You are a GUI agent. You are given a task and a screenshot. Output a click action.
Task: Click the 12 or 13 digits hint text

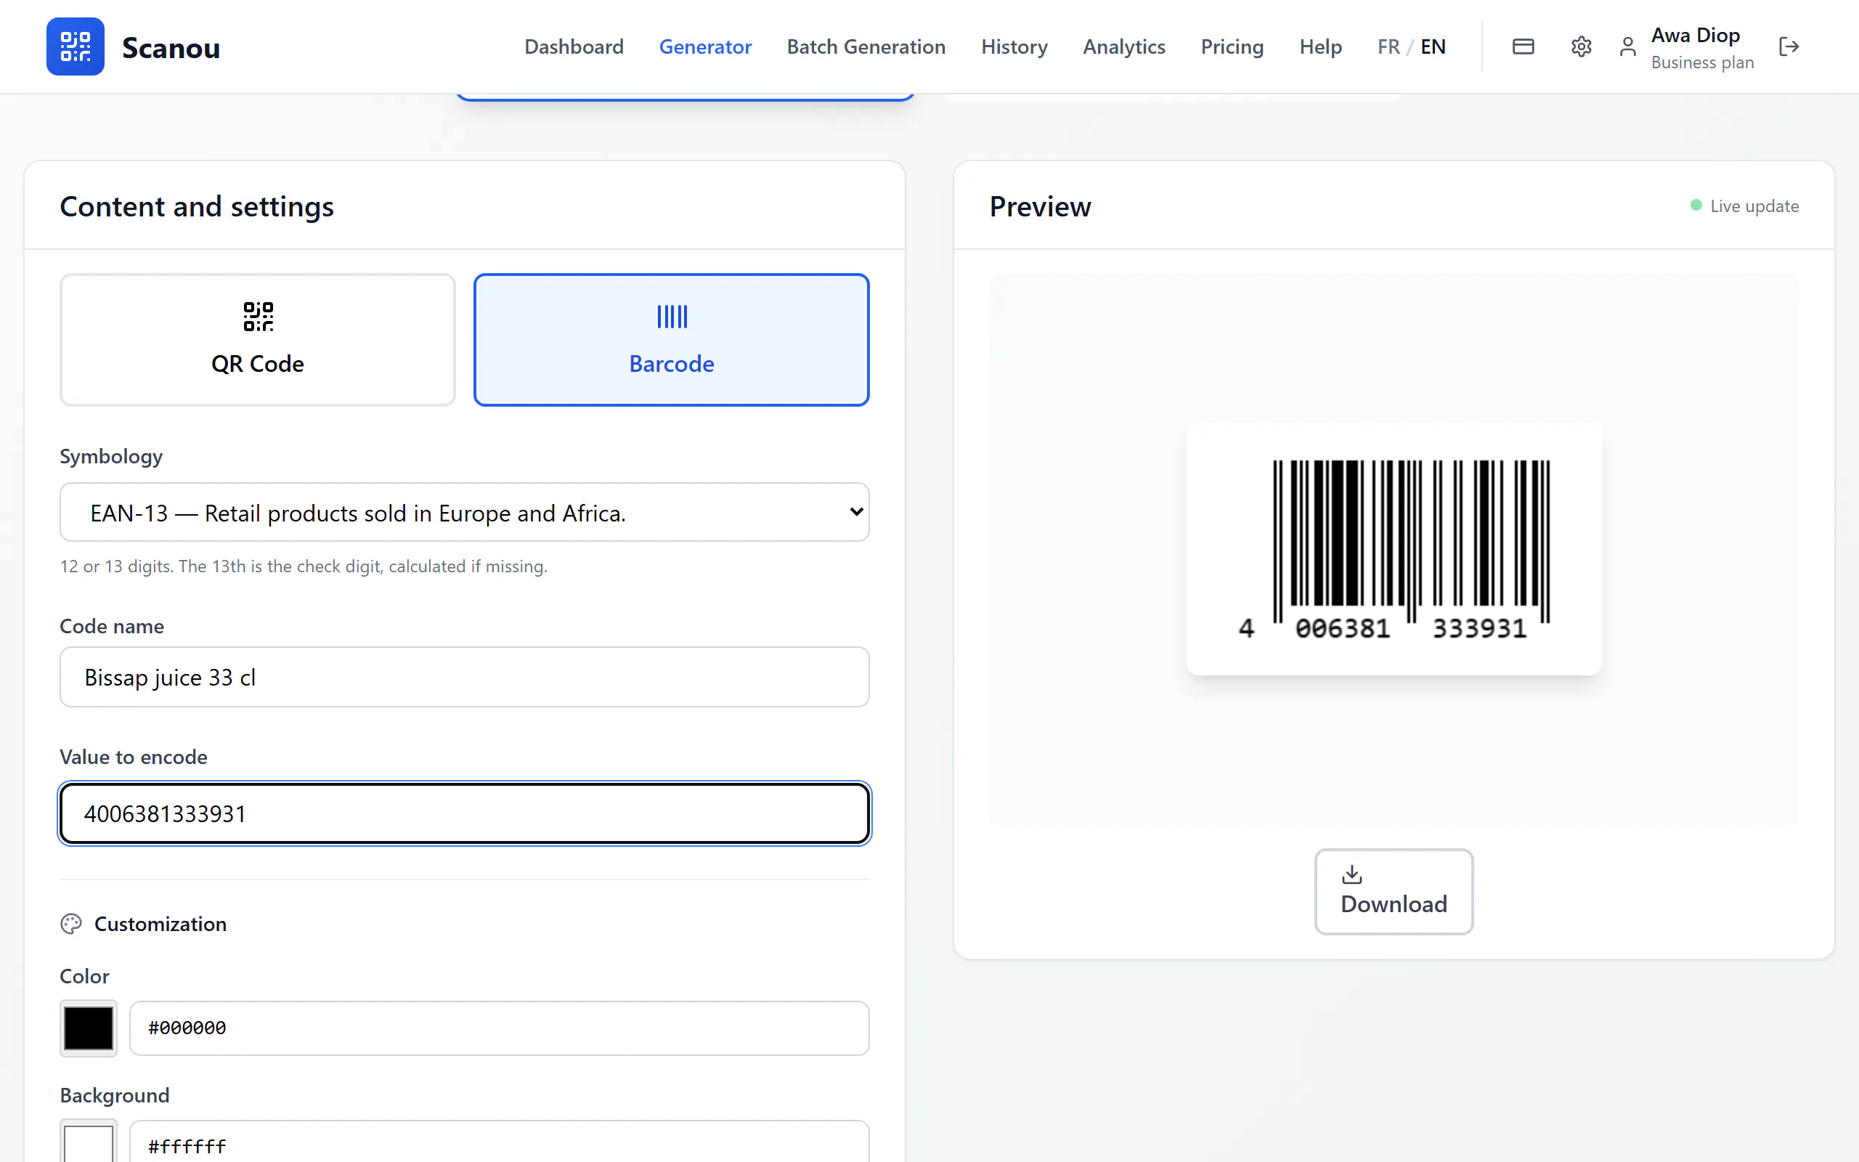tap(304, 566)
